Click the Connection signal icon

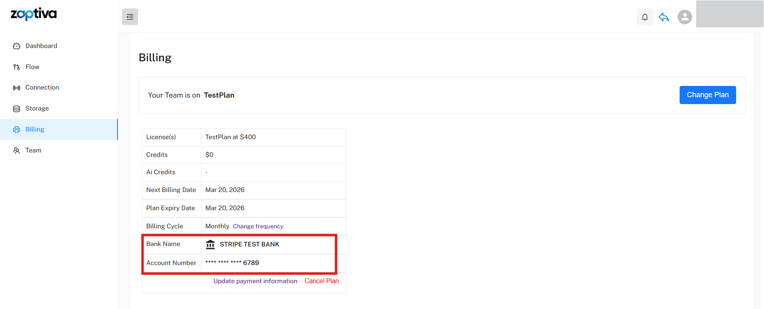17,88
